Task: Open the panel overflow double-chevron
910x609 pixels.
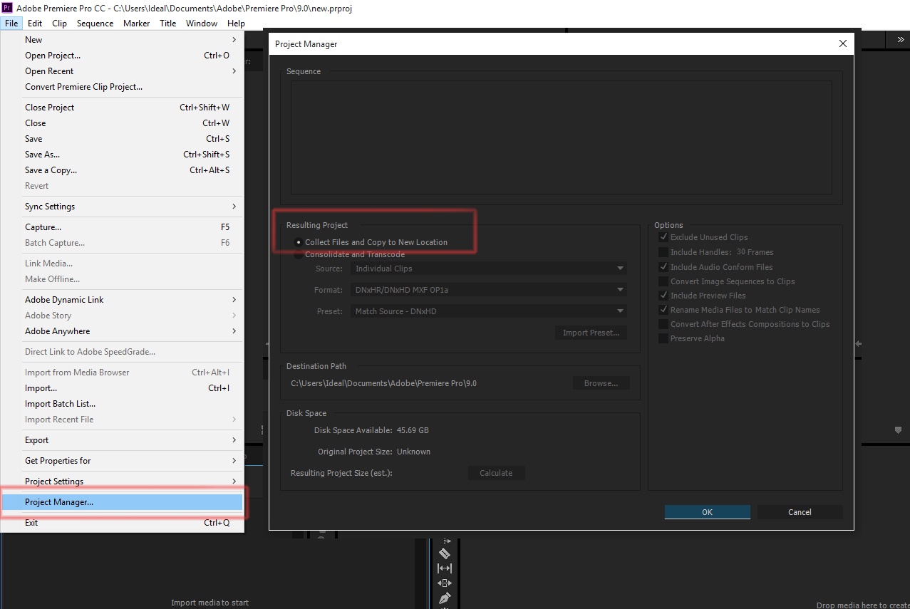Action: click(x=900, y=41)
